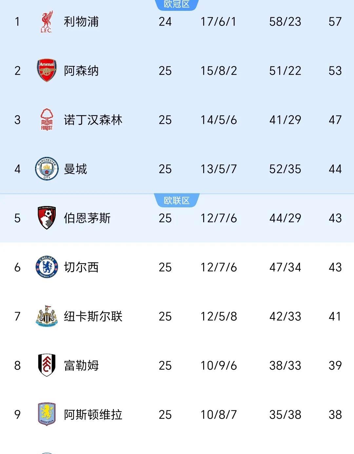Image resolution: width=354 pixels, height=454 pixels.
Task: Click 切尔西 record 12/7/6
Action: click(x=219, y=267)
